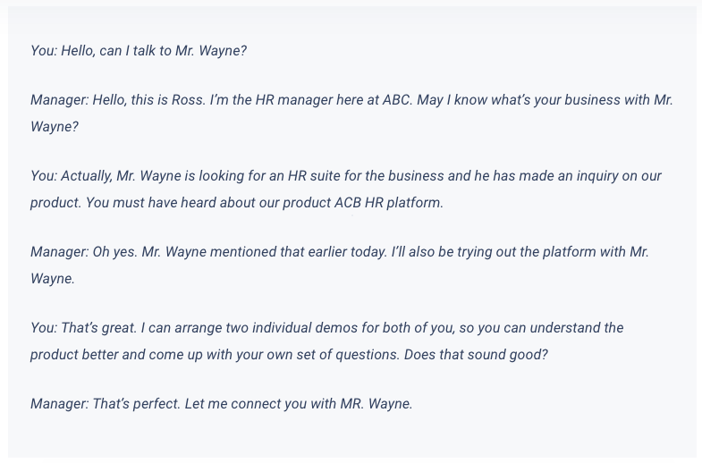Click the phrase "ACB HR platform."
The width and height of the screenshot is (702, 463).
(x=389, y=203)
